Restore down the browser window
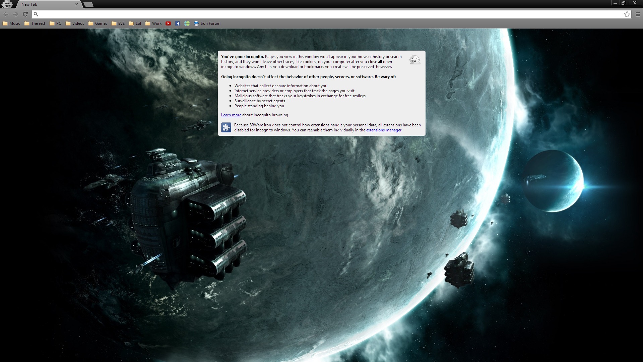643x362 pixels. coord(623,3)
